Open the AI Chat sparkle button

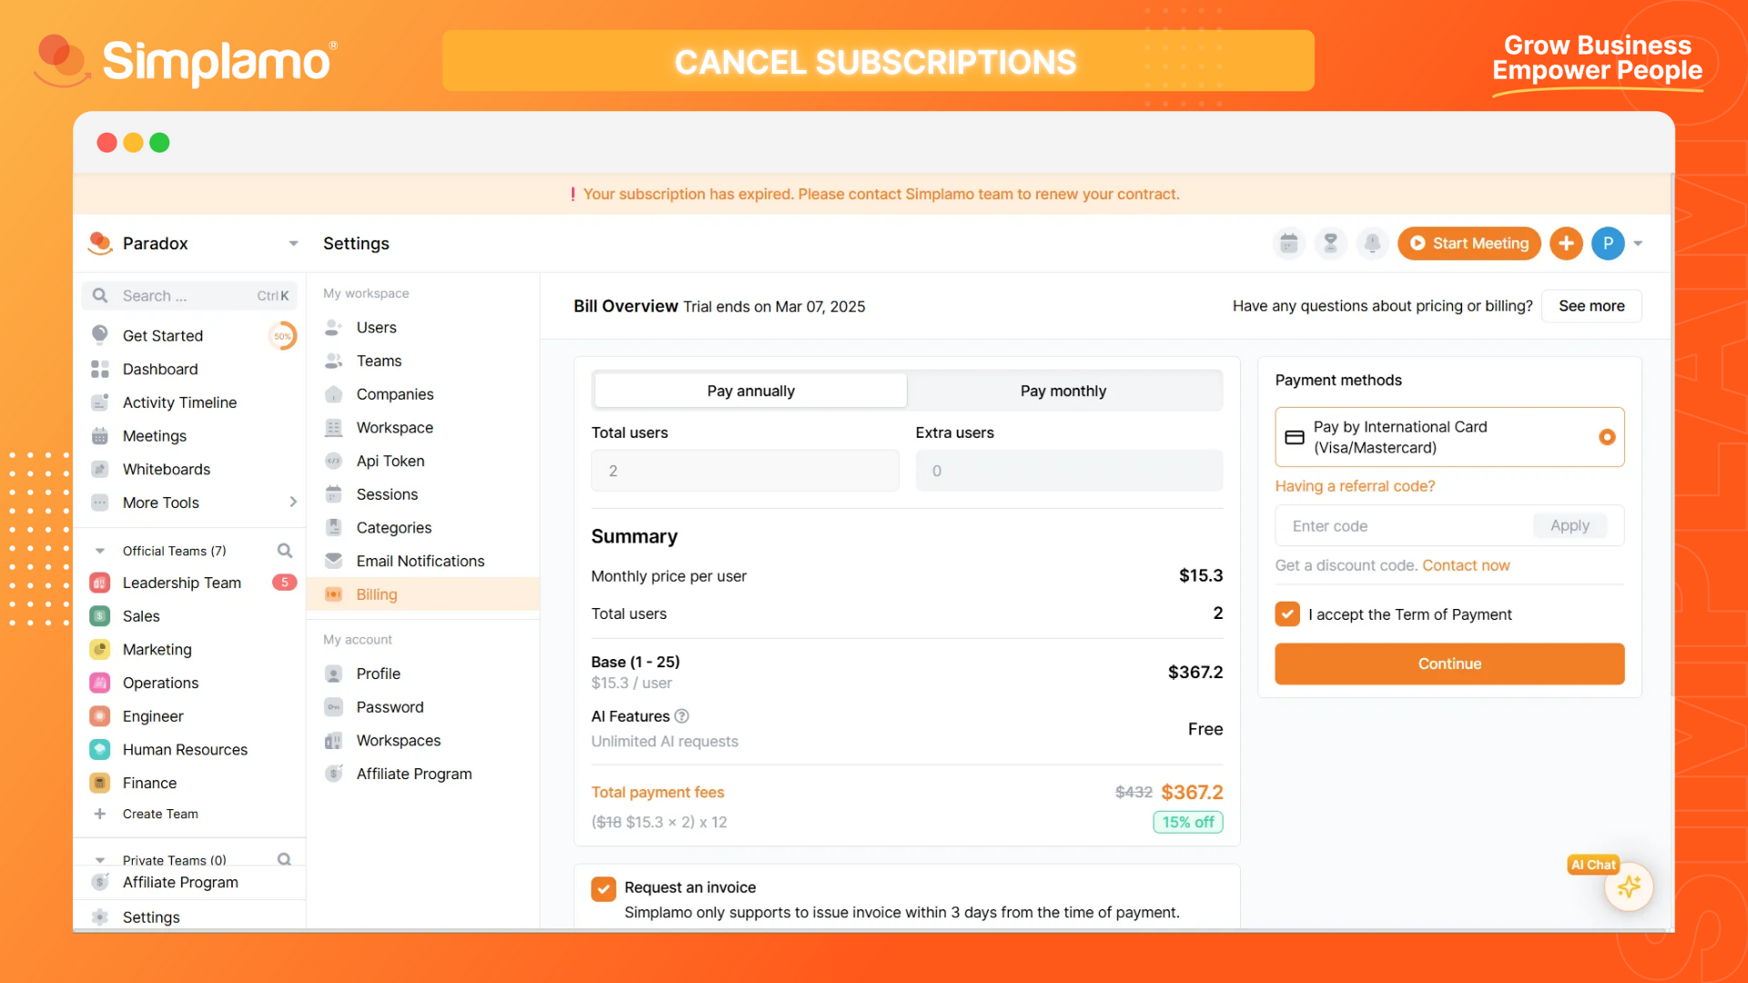(1629, 887)
